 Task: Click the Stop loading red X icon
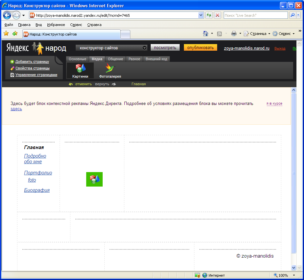217,15
